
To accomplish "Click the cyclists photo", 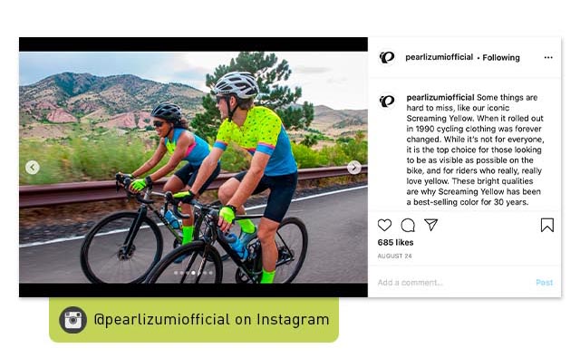I will tap(193, 167).
